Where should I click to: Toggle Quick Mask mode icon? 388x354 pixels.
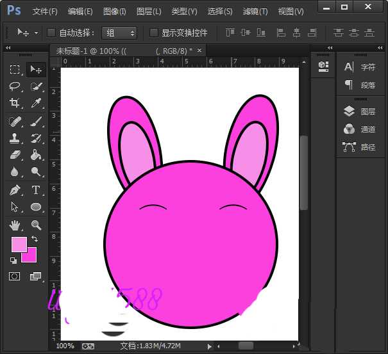click(15, 277)
